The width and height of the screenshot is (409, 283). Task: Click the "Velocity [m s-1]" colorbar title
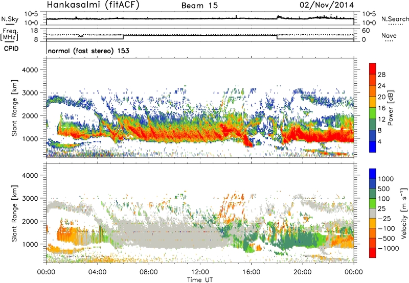pyautogui.click(x=404, y=213)
